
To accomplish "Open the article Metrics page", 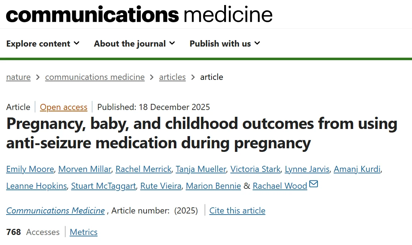I will click(x=84, y=232).
